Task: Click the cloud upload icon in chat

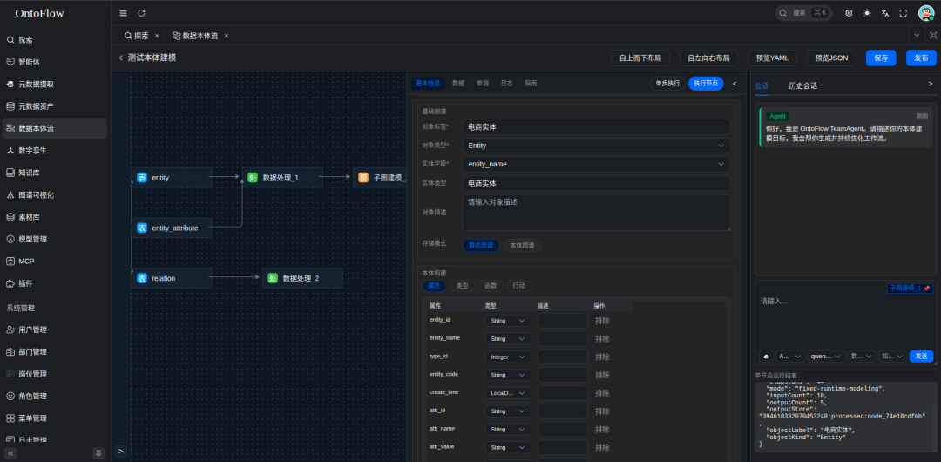Action: [x=767, y=357]
